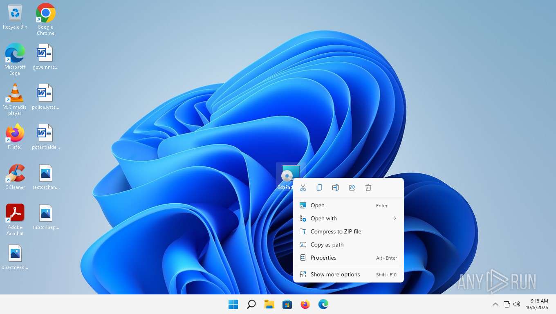This screenshot has width=556, height=314.
Task: Select Open from the context menu
Action: 348,206
